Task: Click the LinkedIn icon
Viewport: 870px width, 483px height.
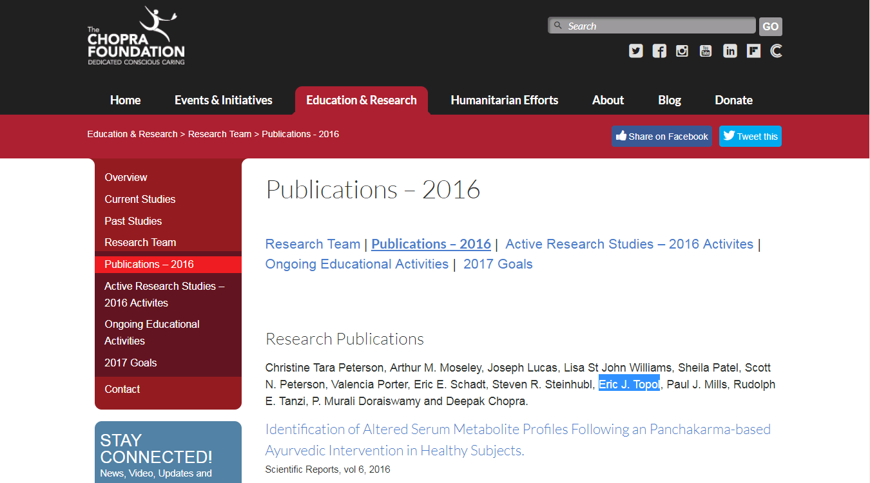Action: click(730, 51)
